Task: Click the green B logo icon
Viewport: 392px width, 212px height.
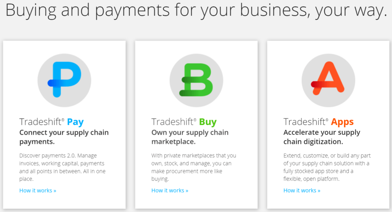Action: tap(196, 80)
